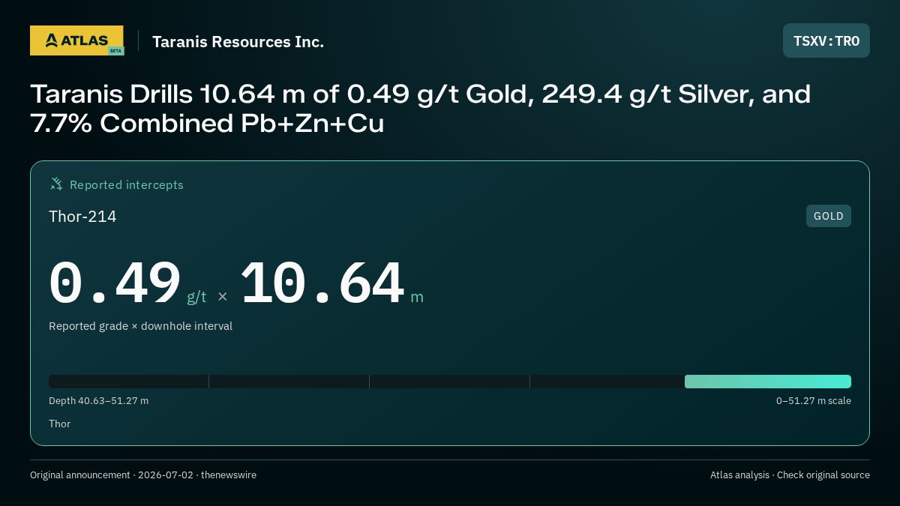Click the 0.49 grade value
Screen dimensions: 900x506
coord(115,283)
